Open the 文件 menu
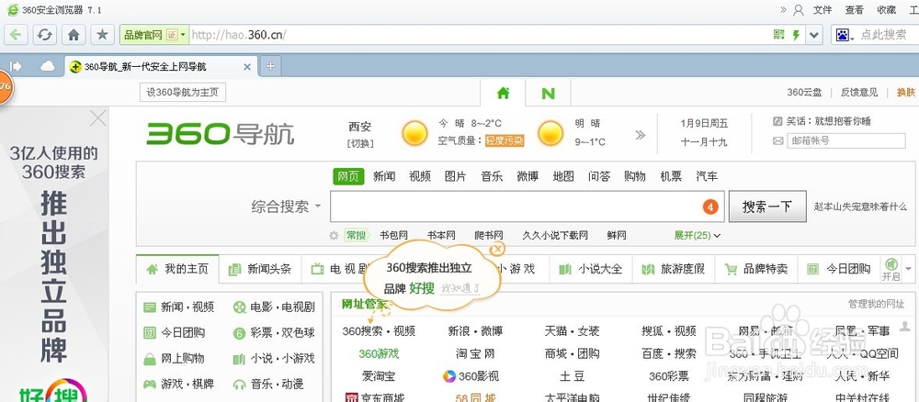 coord(823,10)
